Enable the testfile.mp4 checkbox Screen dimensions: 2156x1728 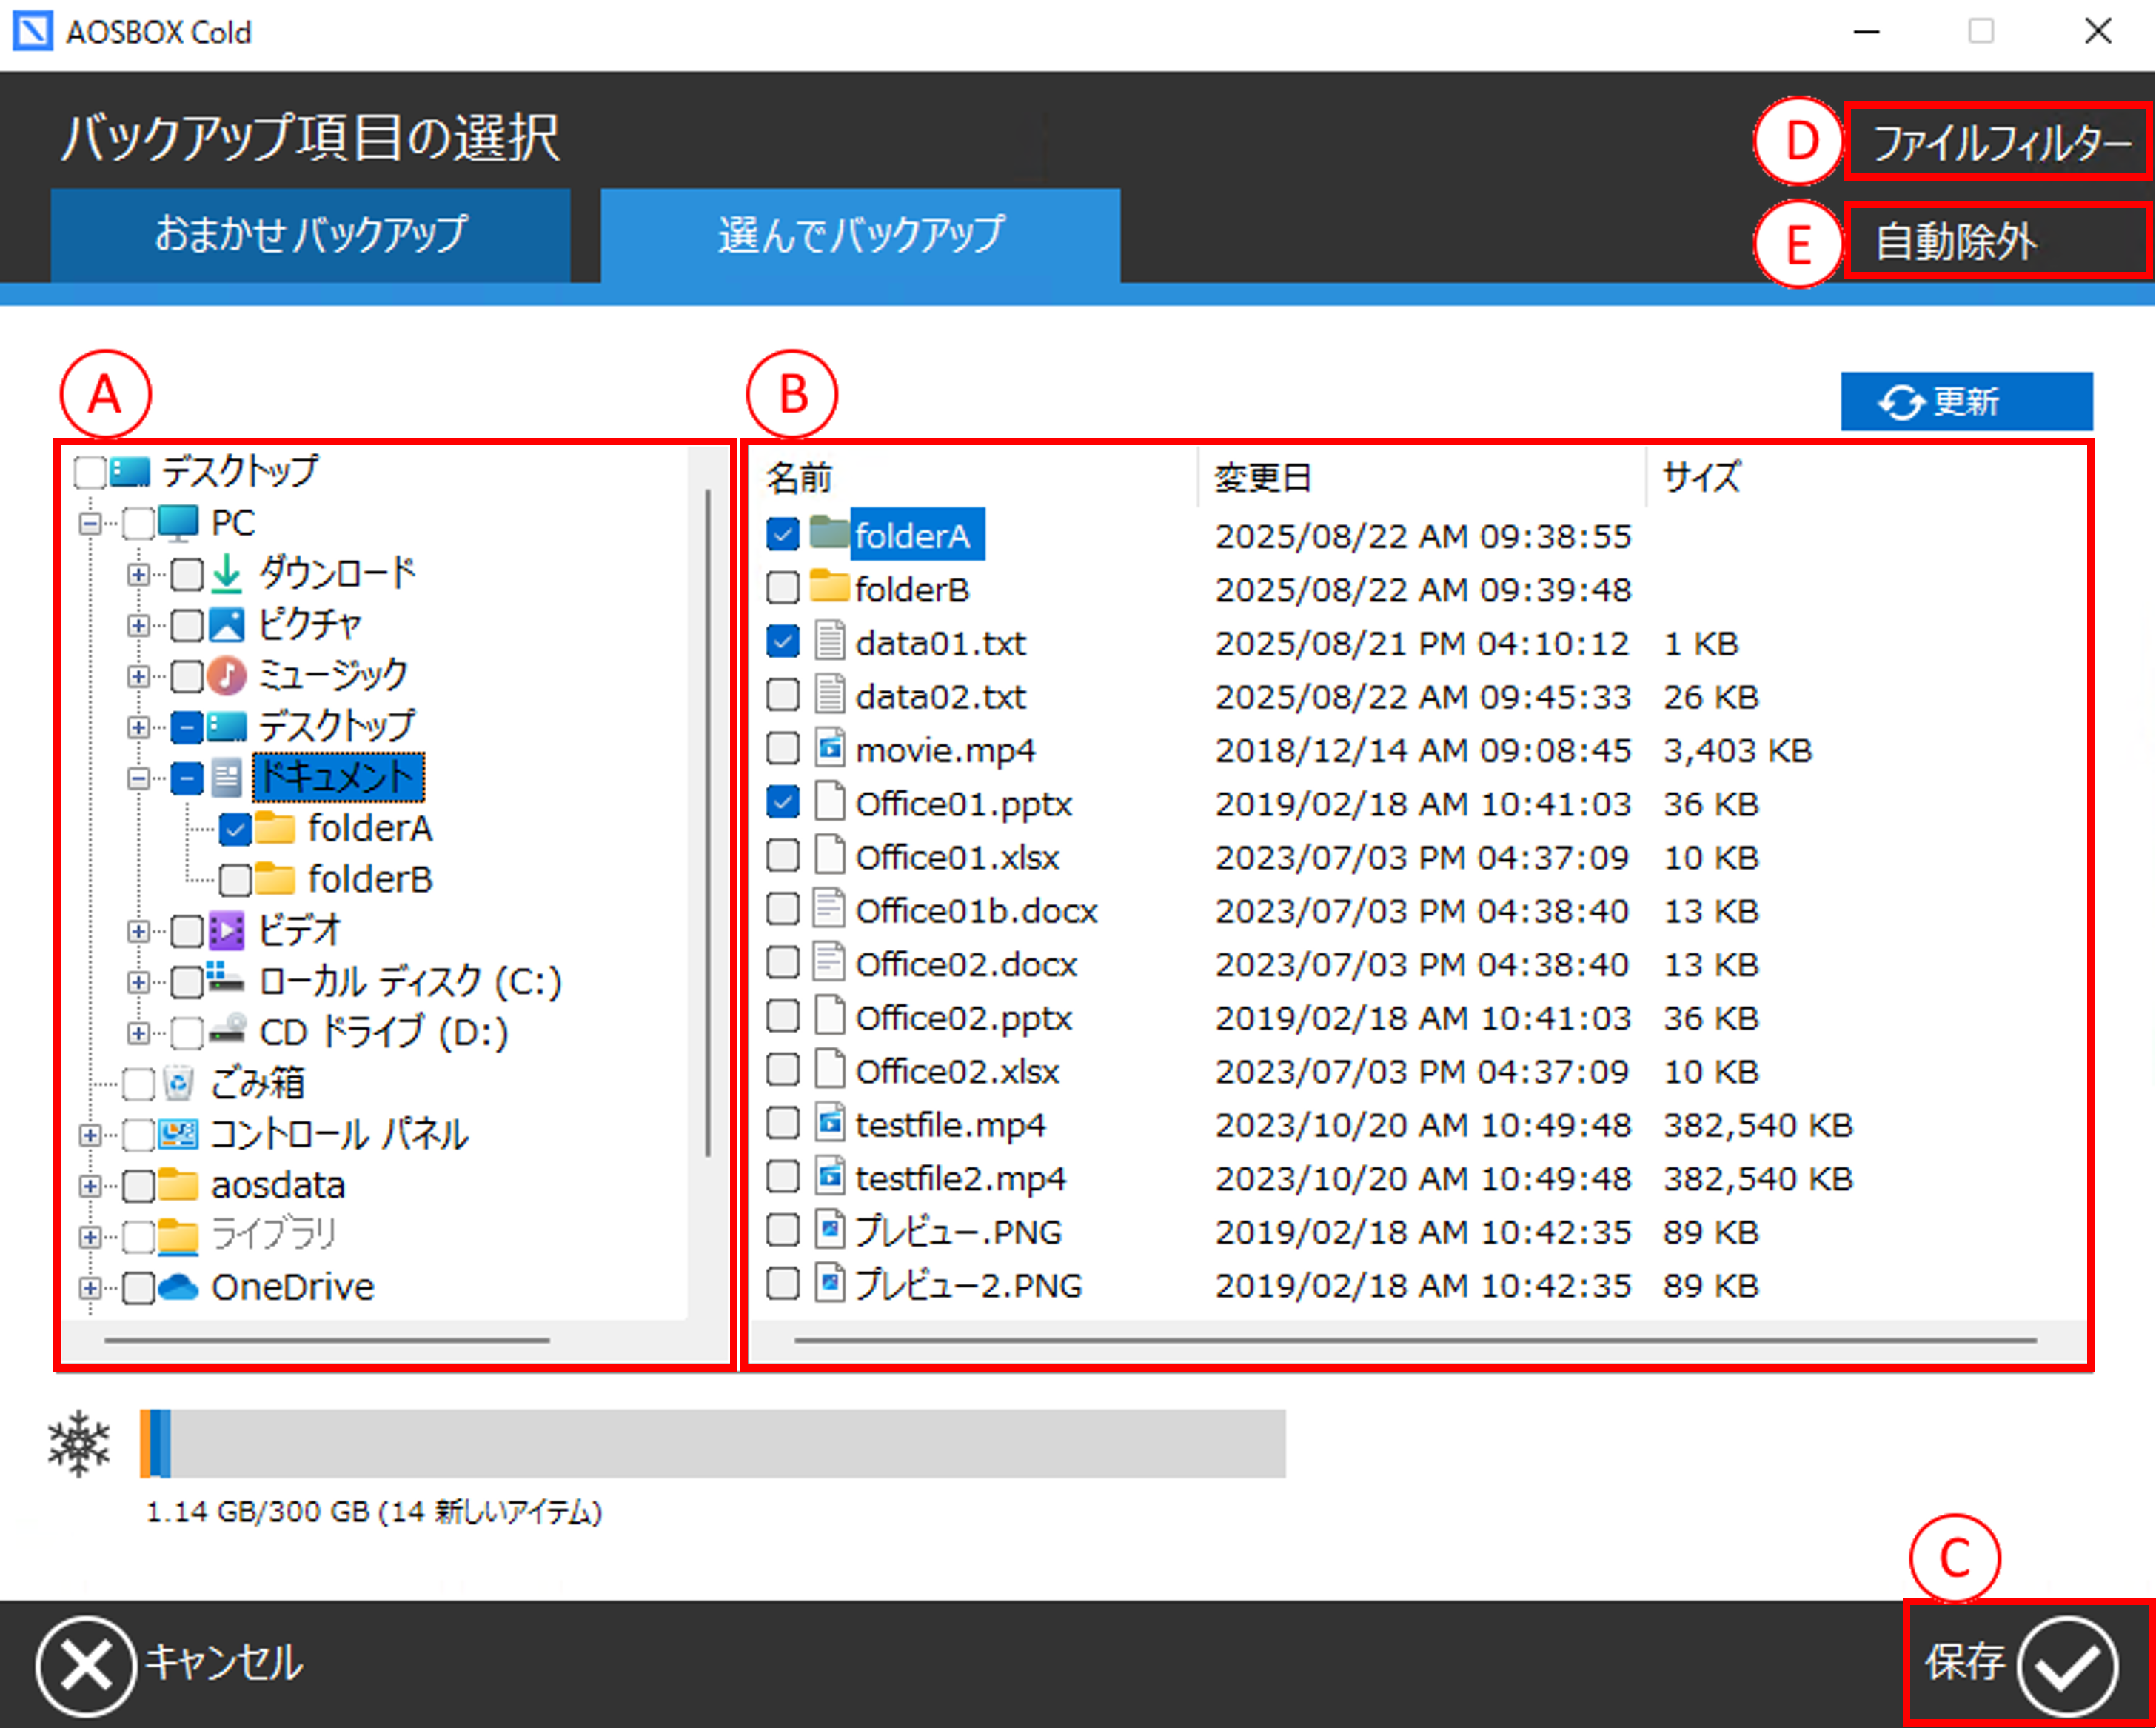coord(783,1124)
